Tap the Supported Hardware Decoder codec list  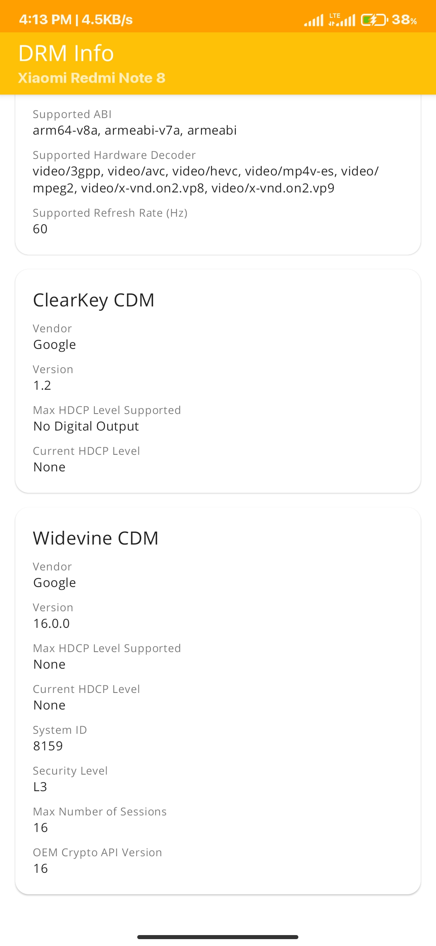pos(206,179)
